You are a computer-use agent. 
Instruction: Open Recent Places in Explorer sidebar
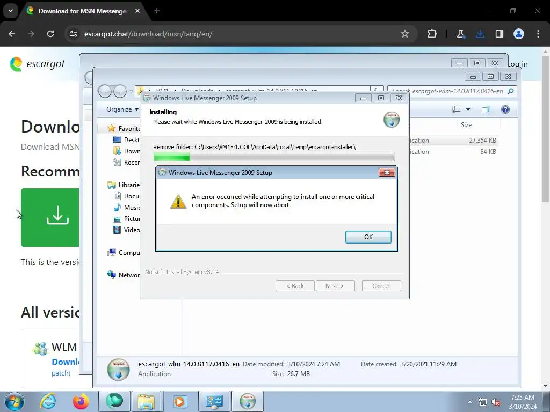pos(126,162)
